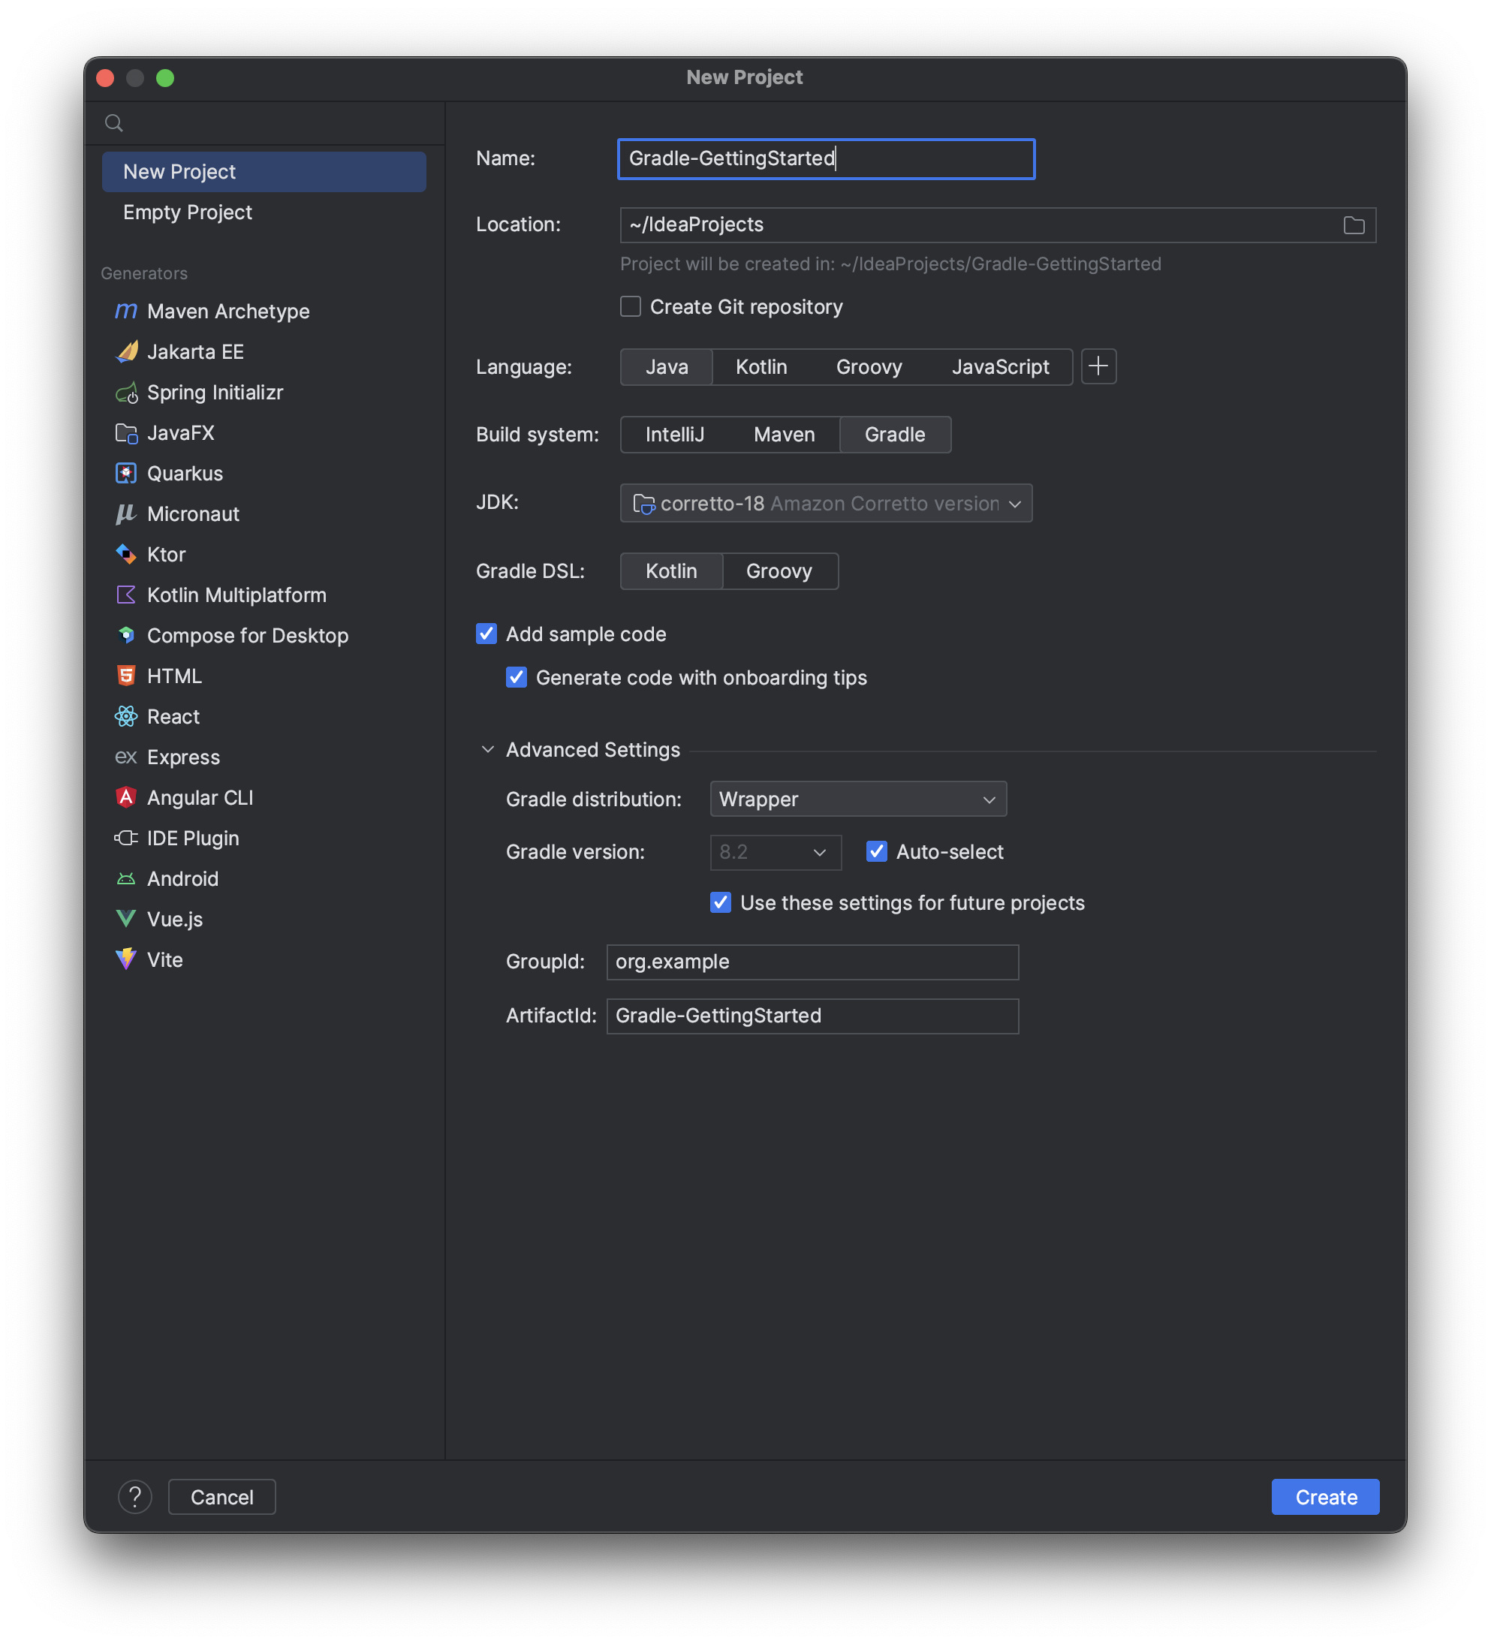Viewport: 1491px width, 1644px height.
Task: Enable Create Git repository checkbox
Action: pos(631,306)
